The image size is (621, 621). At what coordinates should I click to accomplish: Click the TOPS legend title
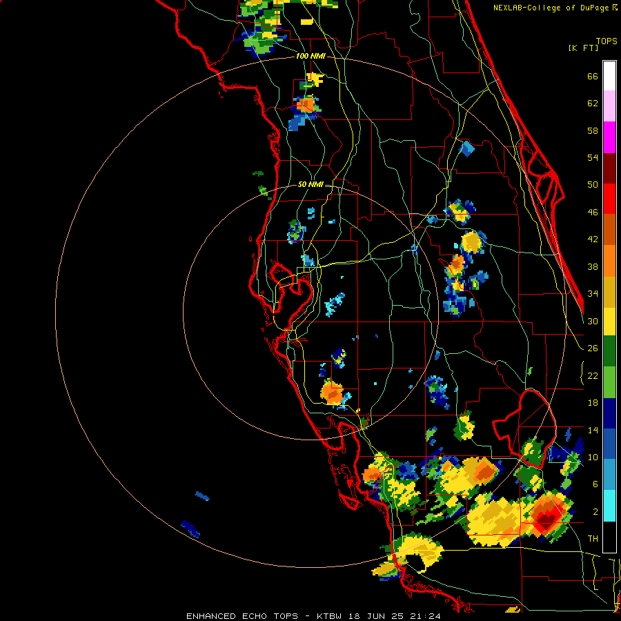click(x=607, y=41)
